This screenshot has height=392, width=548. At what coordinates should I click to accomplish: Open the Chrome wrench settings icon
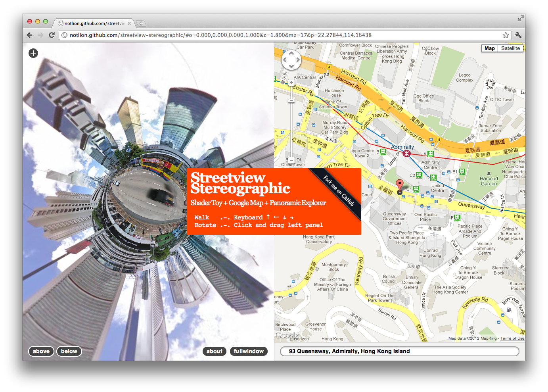point(518,35)
